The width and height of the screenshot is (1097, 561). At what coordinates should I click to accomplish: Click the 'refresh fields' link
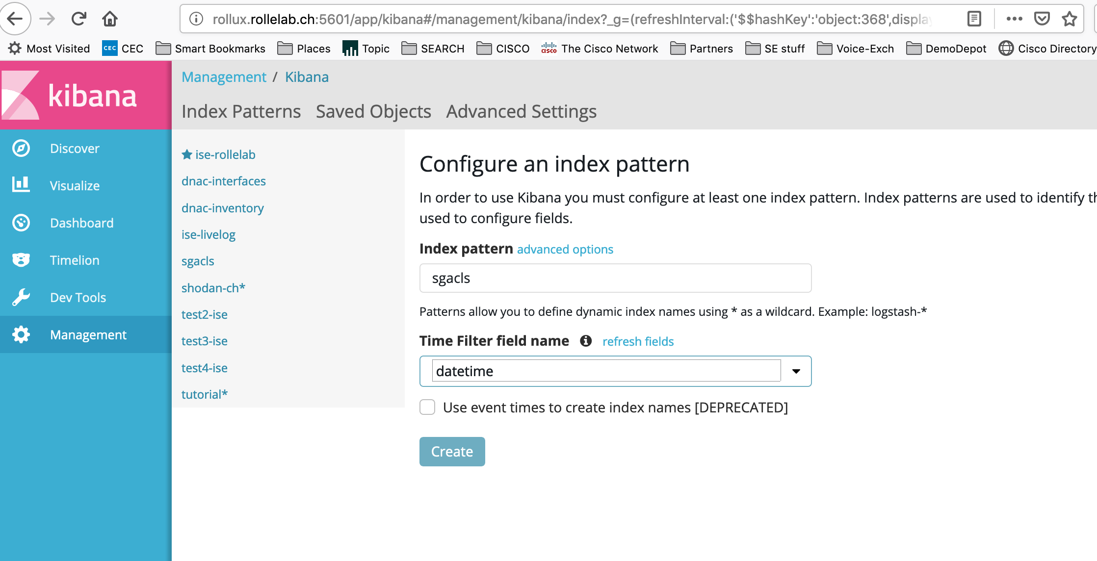click(x=638, y=341)
